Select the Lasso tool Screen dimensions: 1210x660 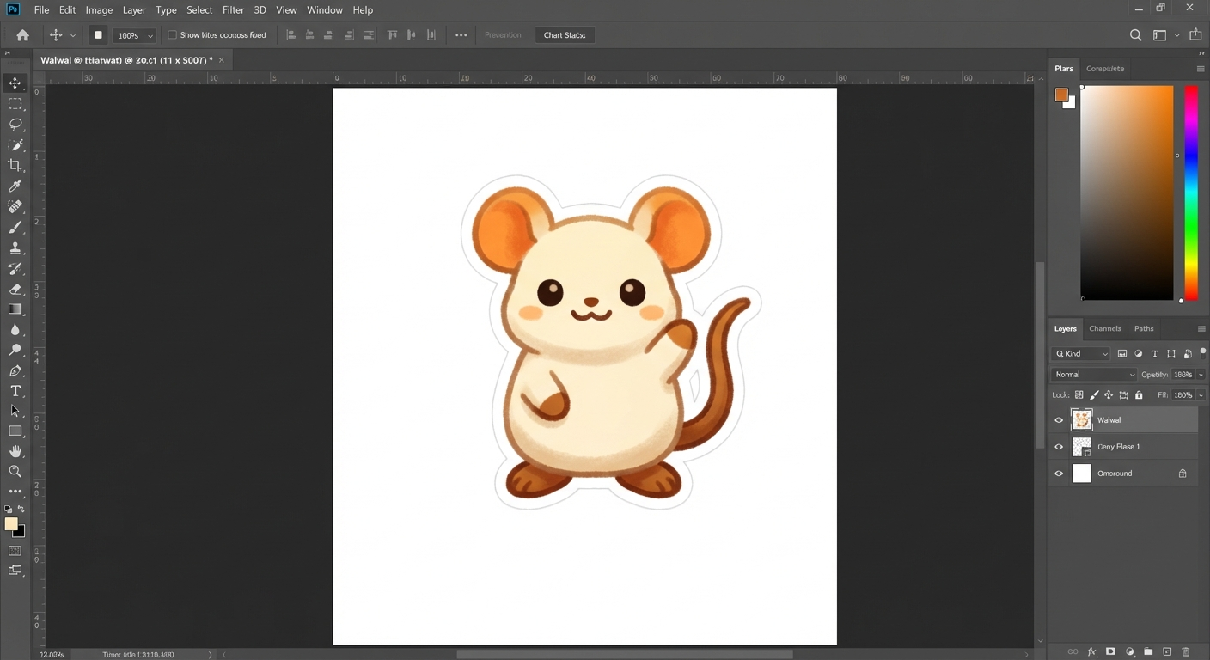[x=15, y=124]
